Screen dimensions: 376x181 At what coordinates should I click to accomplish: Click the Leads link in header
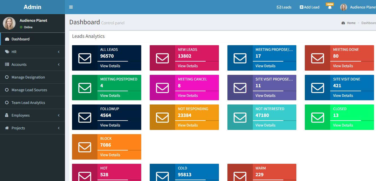pos(284,7)
